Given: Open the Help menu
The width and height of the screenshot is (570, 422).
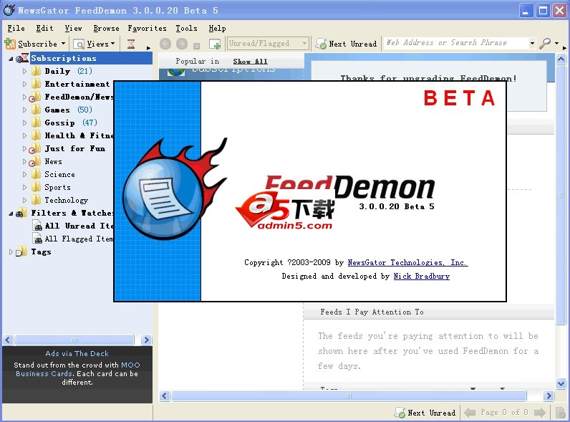Looking at the screenshot, I should point(217,28).
